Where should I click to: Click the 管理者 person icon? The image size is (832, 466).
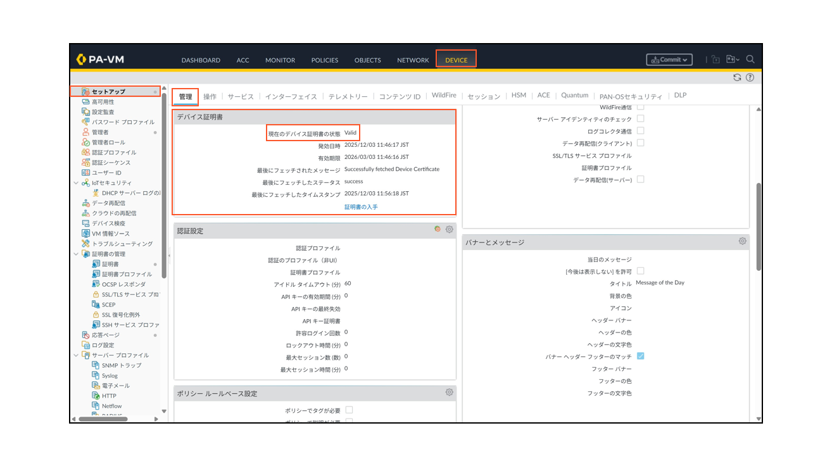pyautogui.click(x=86, y=132)
